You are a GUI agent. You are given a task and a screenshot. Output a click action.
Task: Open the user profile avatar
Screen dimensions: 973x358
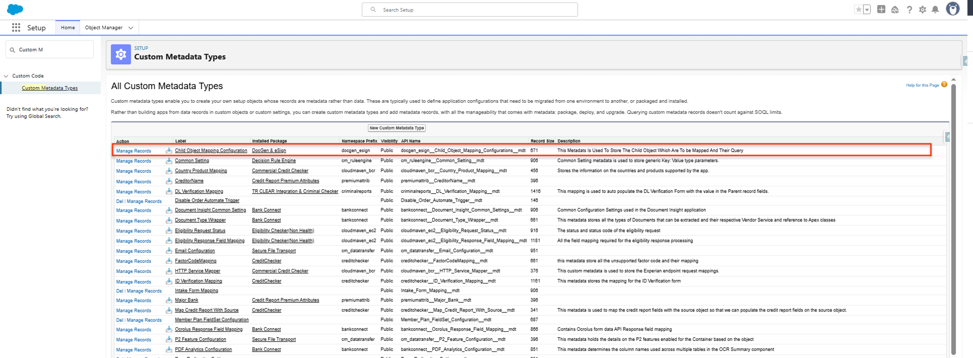coord(953,9)
